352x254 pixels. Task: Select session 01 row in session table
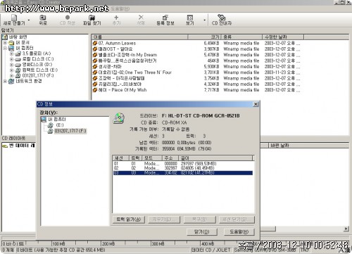(x=182, y=163)
